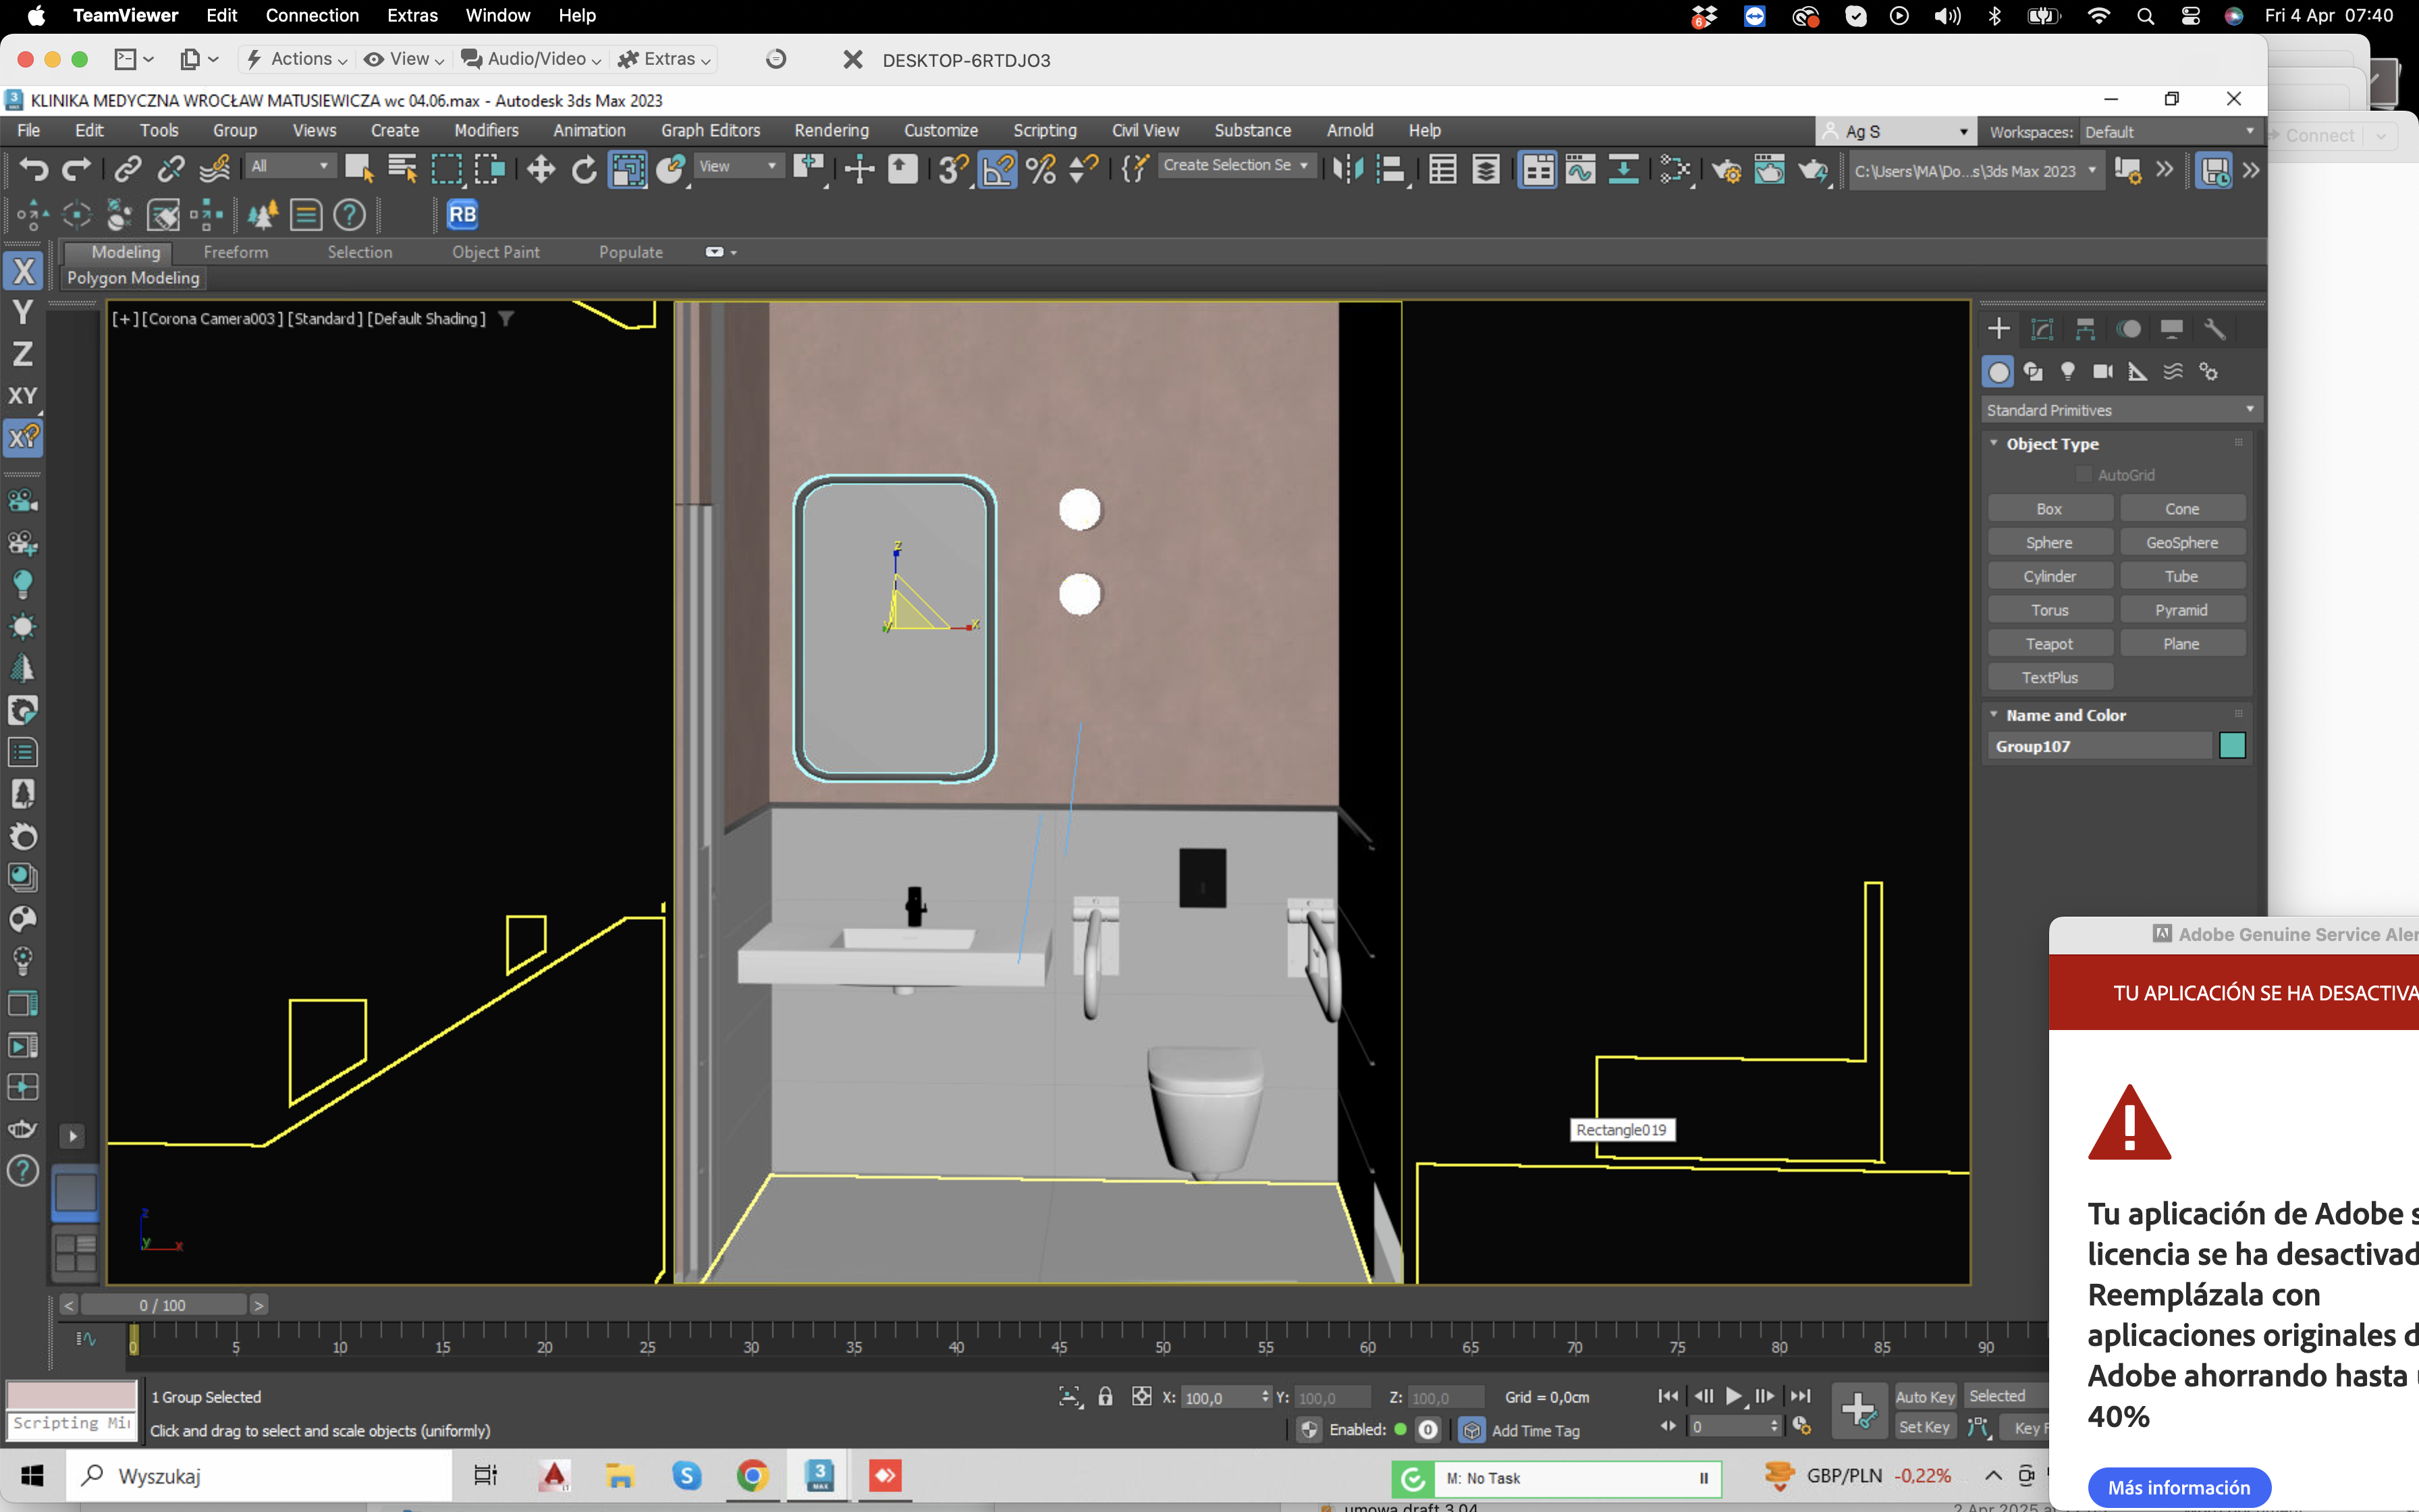This screenshot has height=1512, width=2419.
Task: Click the Plane primitive button
Action: point(2181,644)
